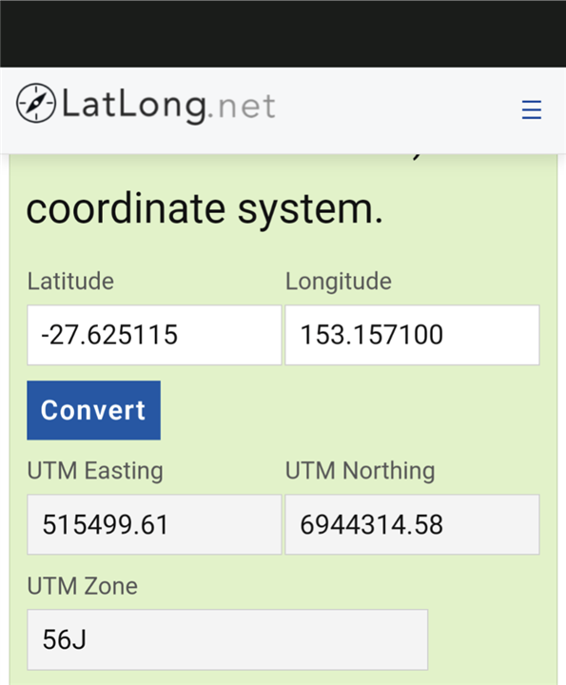Click the compass logo icon
Viewport: 566px width, 685px height.
tap(36, 103)
